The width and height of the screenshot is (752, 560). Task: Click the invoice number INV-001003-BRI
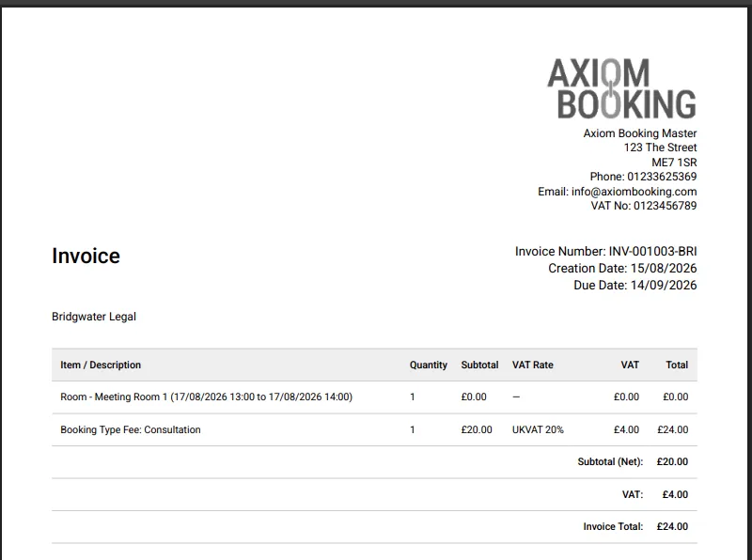point(652,251)
